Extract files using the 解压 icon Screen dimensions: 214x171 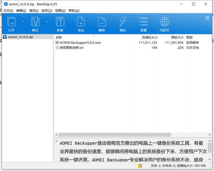(35, 24)
